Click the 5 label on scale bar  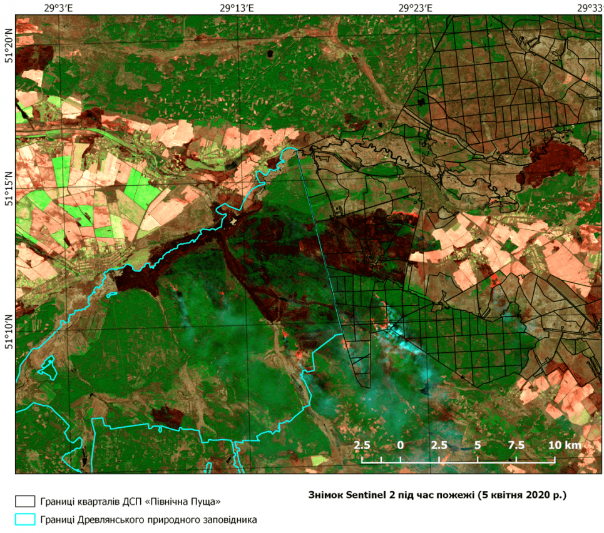(478, 445)
